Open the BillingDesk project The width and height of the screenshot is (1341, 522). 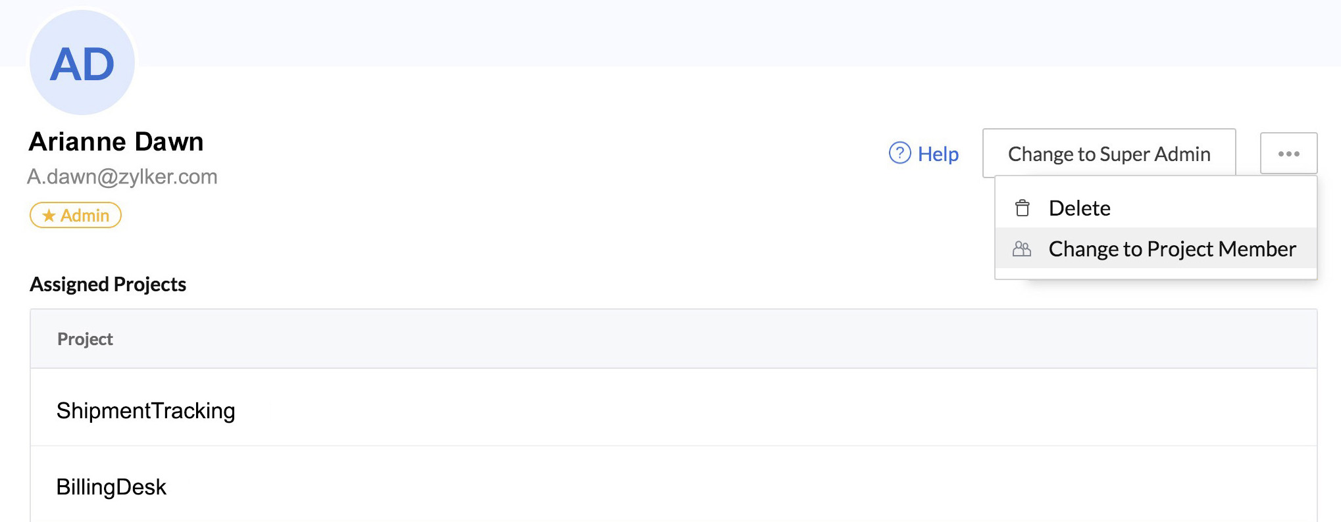(x=111, y=487)
